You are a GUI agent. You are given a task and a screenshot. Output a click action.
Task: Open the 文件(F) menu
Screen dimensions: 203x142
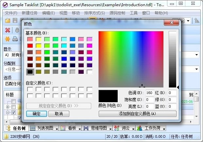click(x=11, y=13)
